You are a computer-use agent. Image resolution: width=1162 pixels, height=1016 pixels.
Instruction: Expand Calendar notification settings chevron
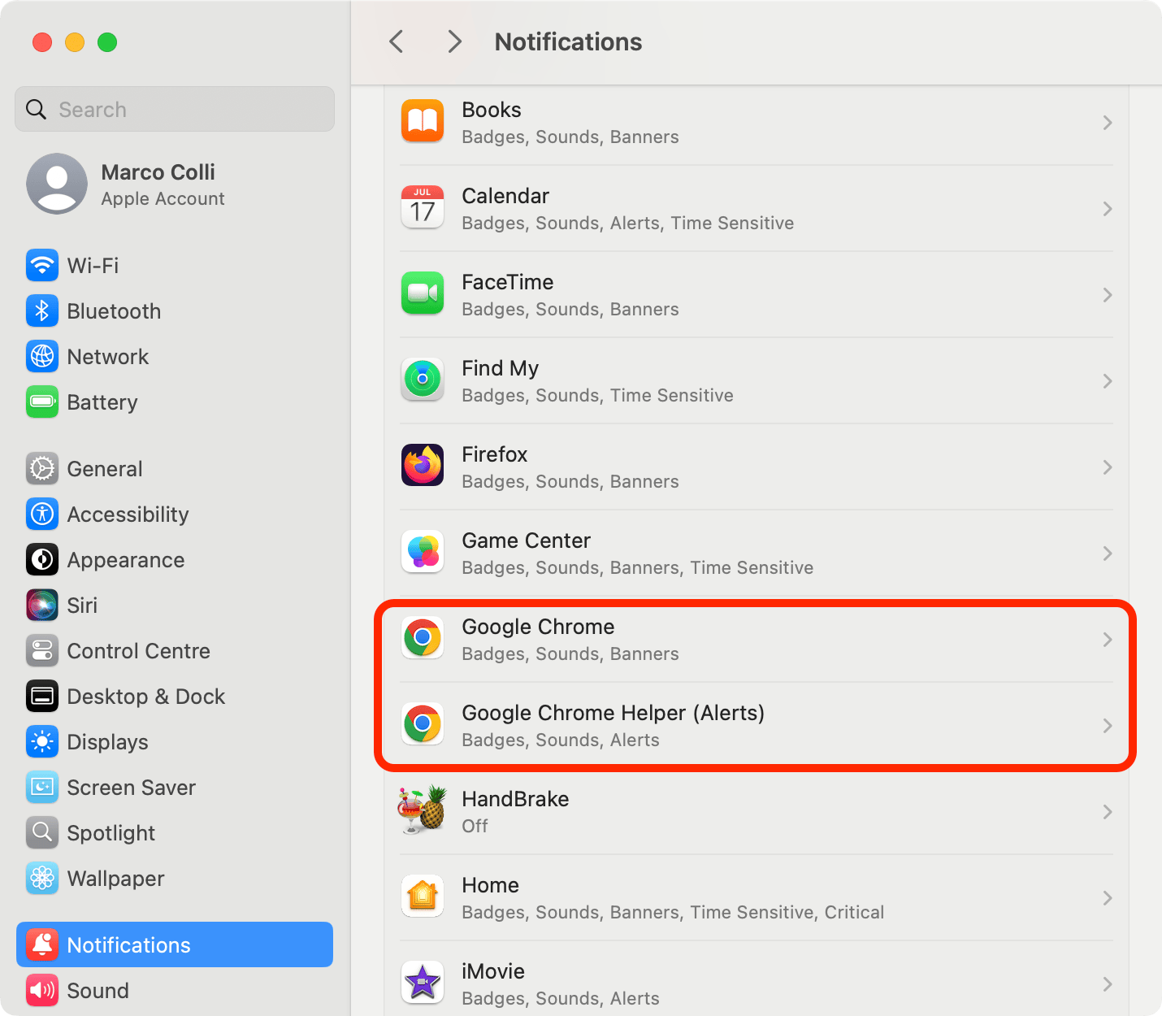point(1107,209)
